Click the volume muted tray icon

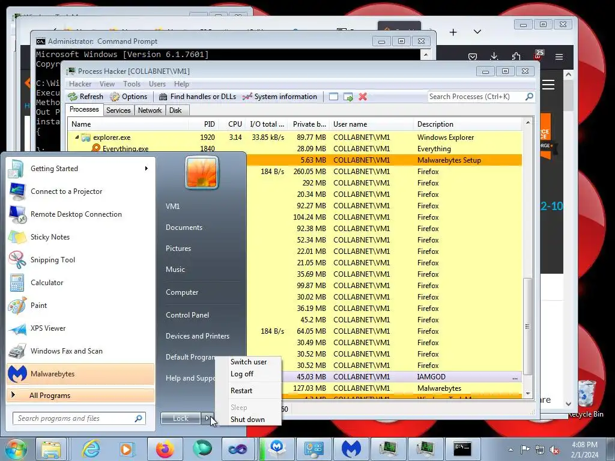pyautogui.click(x=554, y=450)
